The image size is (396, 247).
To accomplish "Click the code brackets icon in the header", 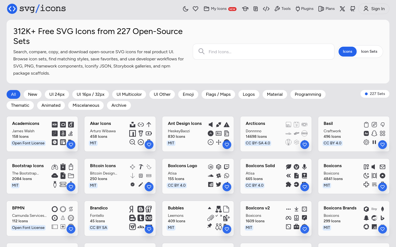I will coord(266,9).
